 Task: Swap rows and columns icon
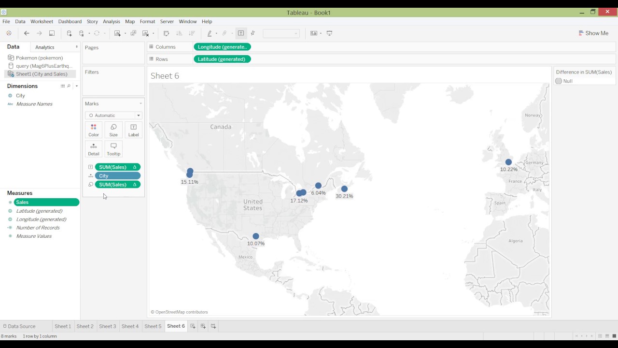pyautogui.click(x=166, y=33)
